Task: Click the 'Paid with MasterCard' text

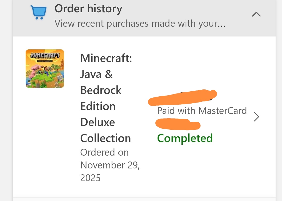Action: 202,111
